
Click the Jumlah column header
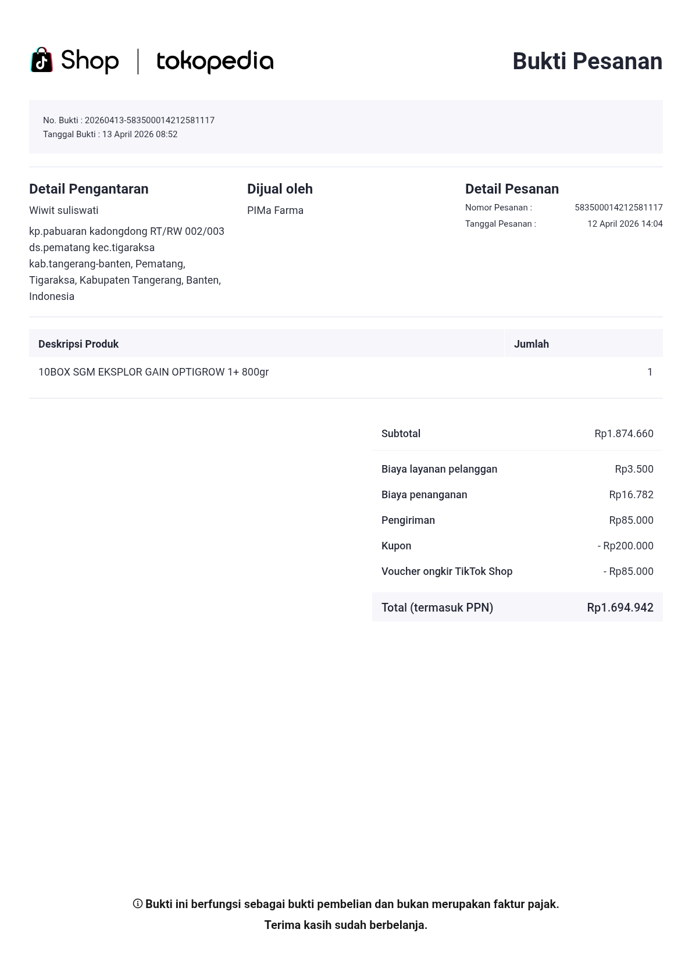[532, 344]
